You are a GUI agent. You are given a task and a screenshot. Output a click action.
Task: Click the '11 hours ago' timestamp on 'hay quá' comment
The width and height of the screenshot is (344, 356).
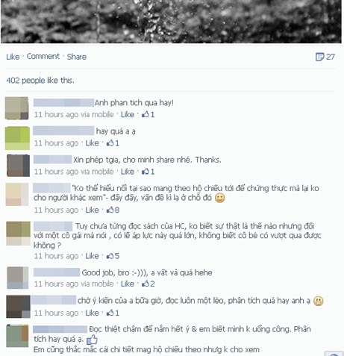coord(56,143)
